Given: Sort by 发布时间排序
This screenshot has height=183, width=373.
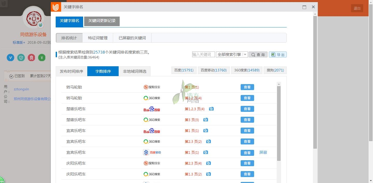Looking at the screenshot, I should point(71,71).
